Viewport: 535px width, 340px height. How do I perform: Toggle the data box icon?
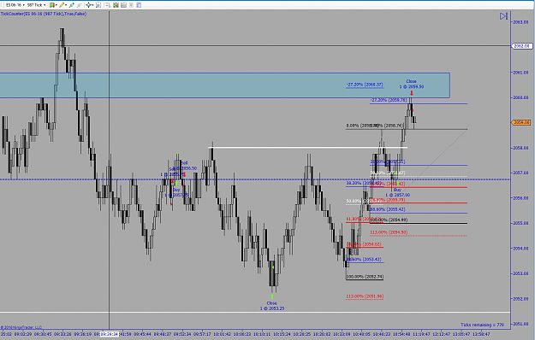[98, 5]
